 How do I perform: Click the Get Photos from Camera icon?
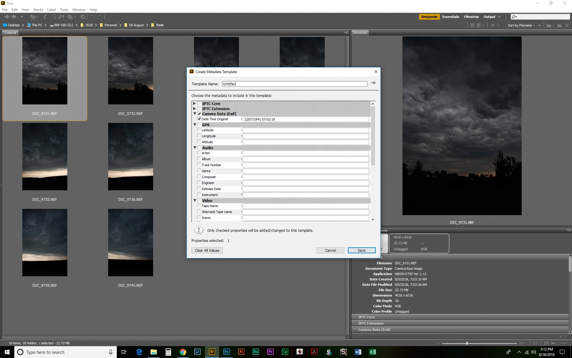click(x=61, y=17)
